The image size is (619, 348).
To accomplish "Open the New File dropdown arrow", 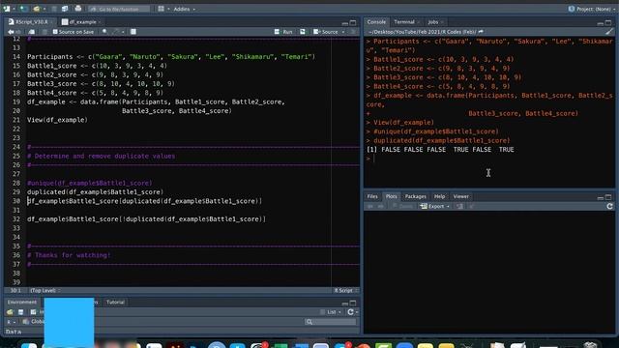I will (14, 9).
